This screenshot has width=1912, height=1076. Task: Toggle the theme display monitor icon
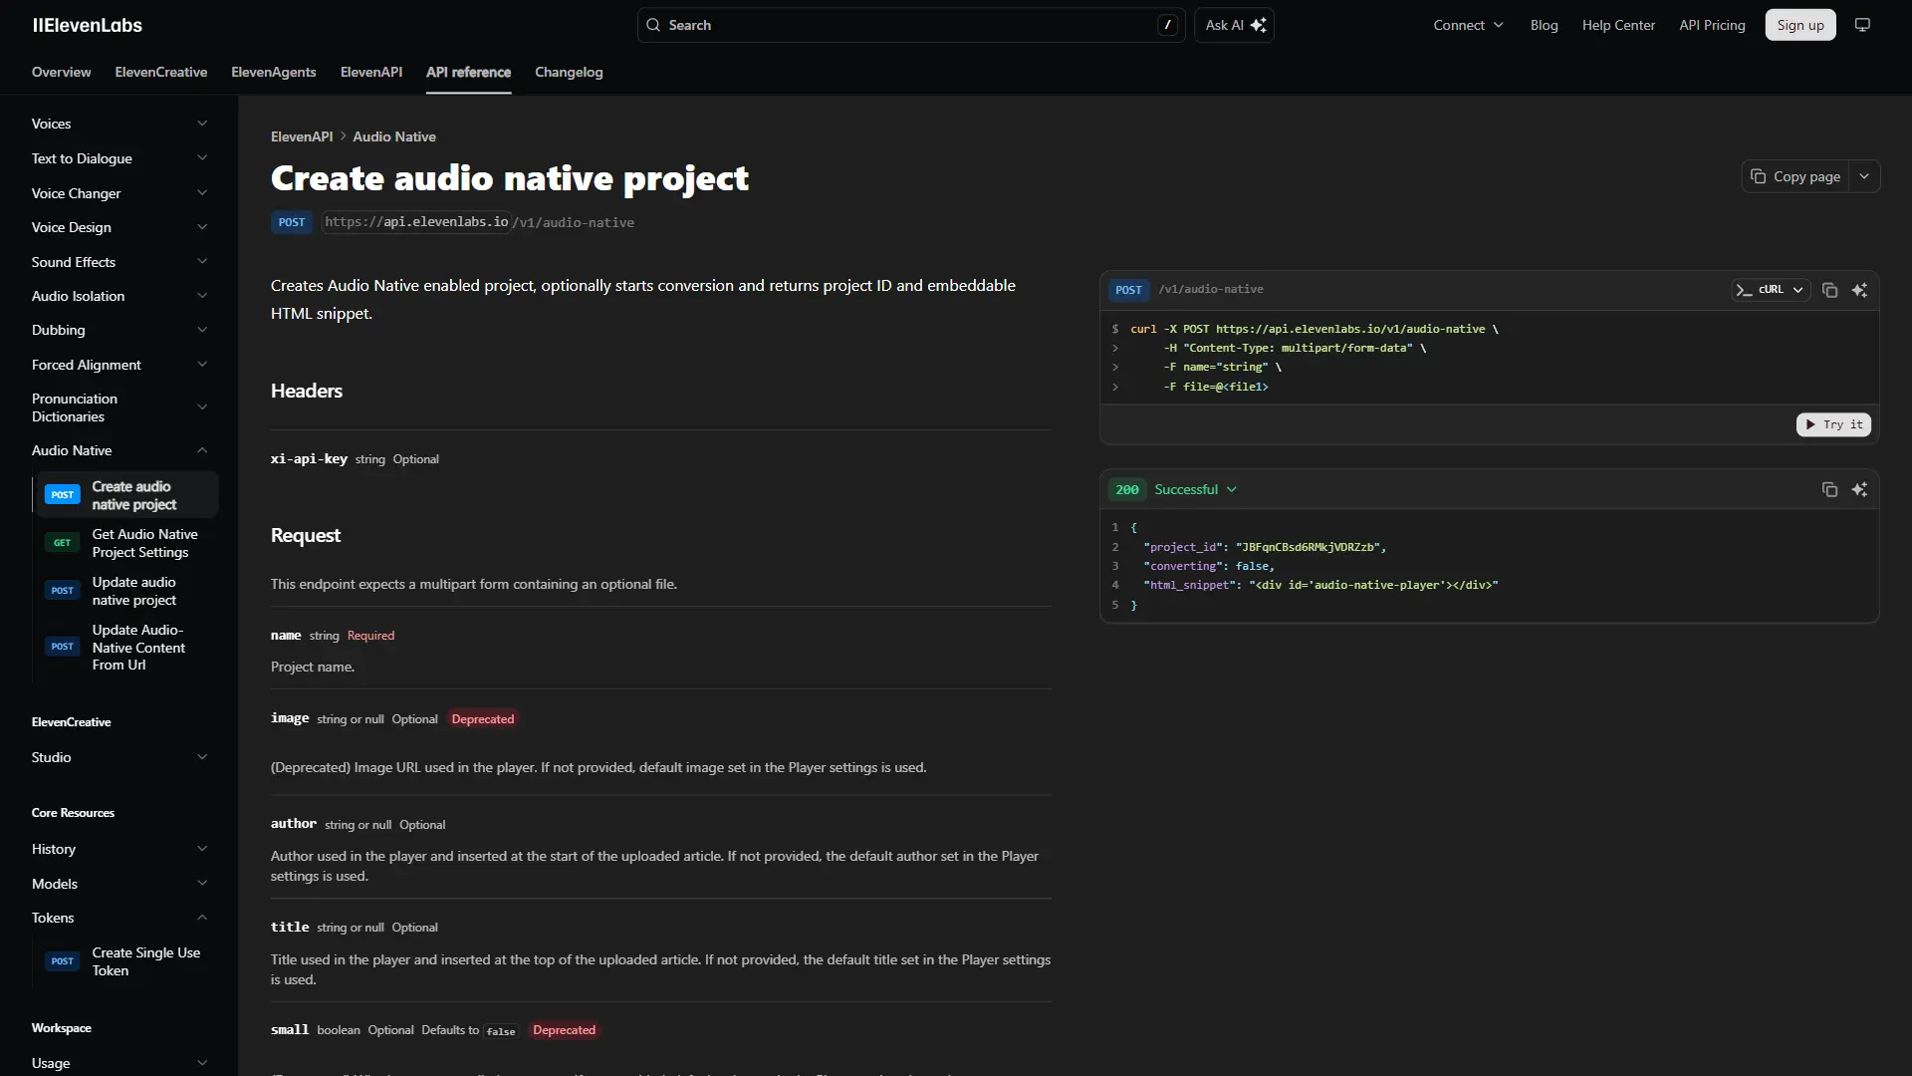(x=1862, y=25)
